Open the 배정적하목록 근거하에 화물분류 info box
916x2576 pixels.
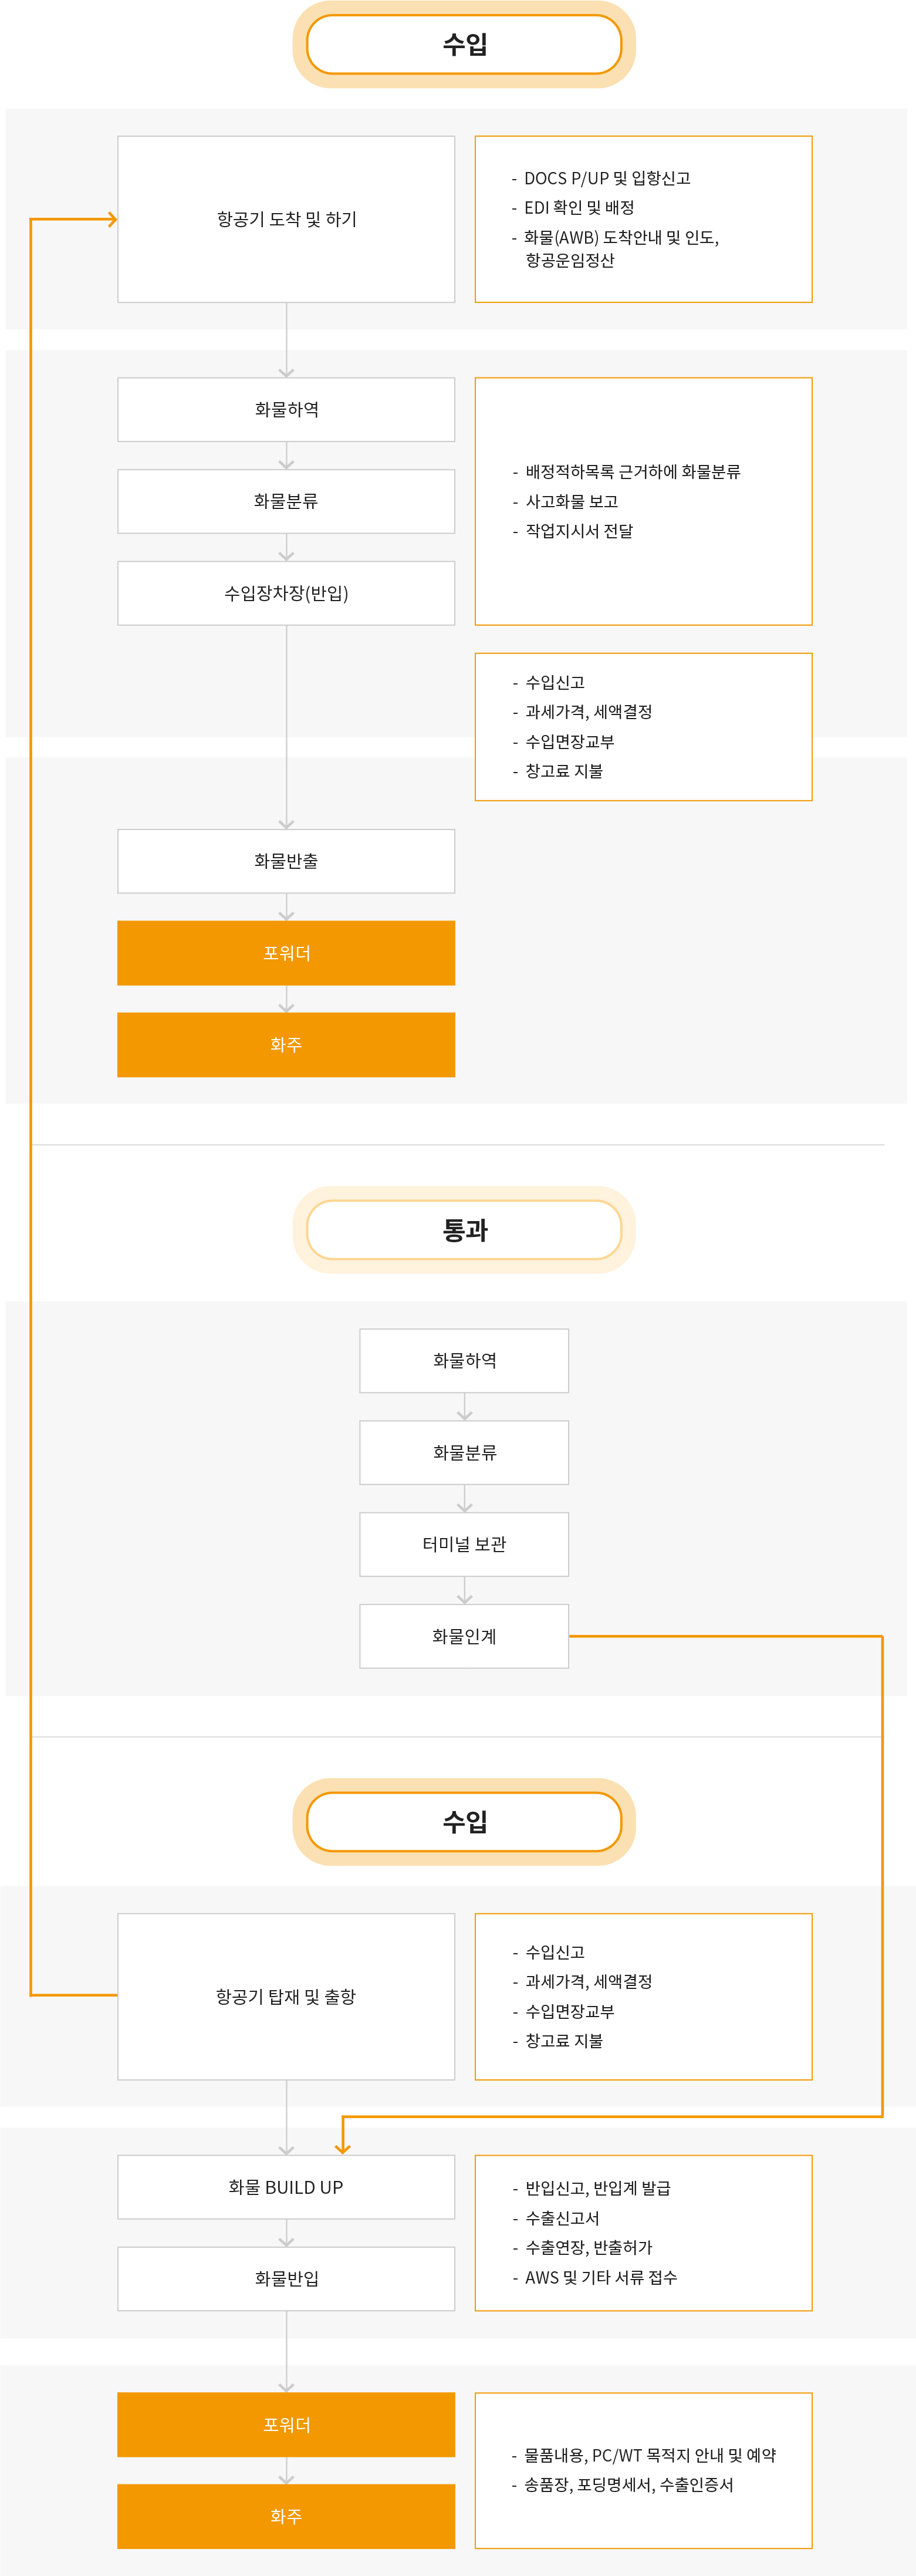[643, 501]
